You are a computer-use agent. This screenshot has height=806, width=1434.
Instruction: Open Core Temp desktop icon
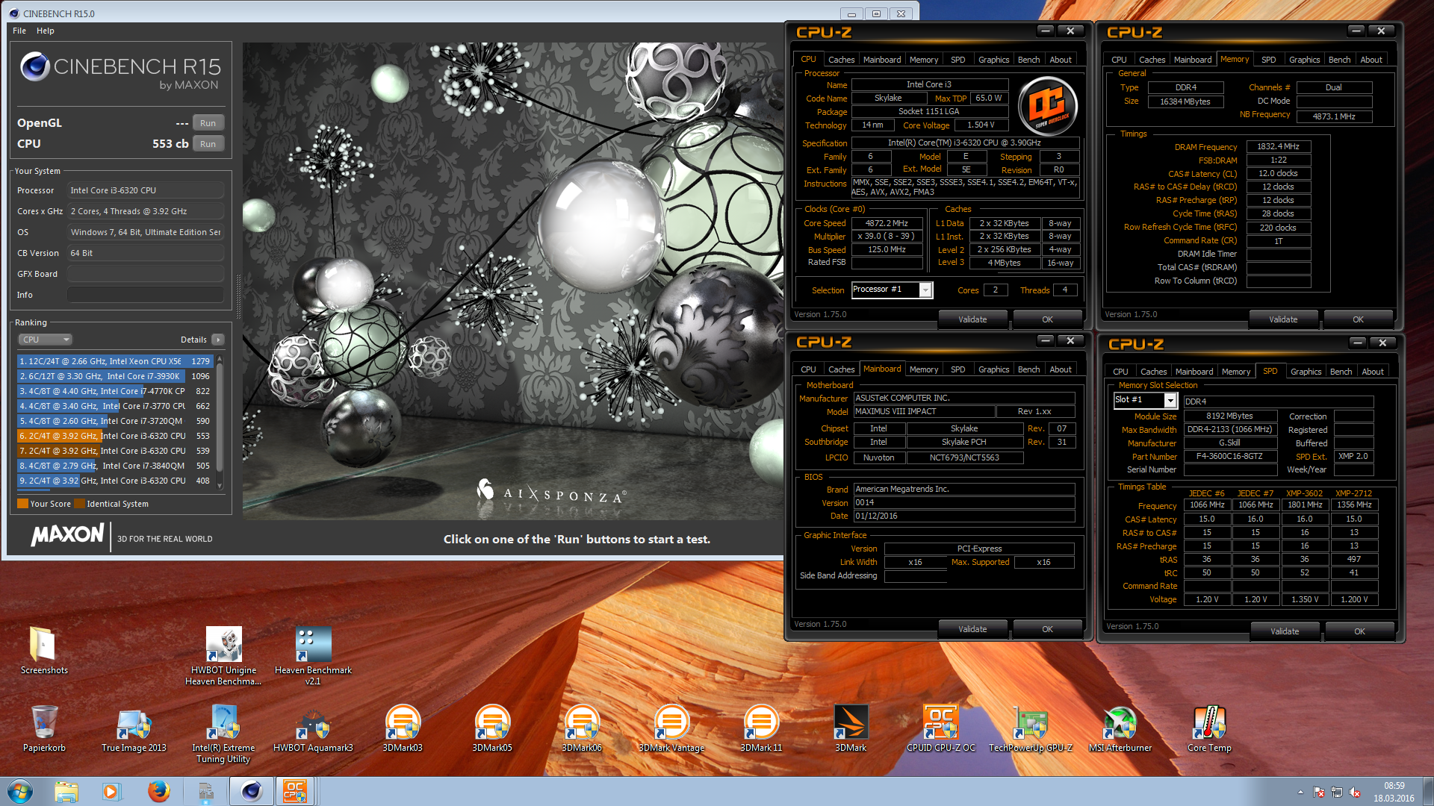tap(1209, 728)
